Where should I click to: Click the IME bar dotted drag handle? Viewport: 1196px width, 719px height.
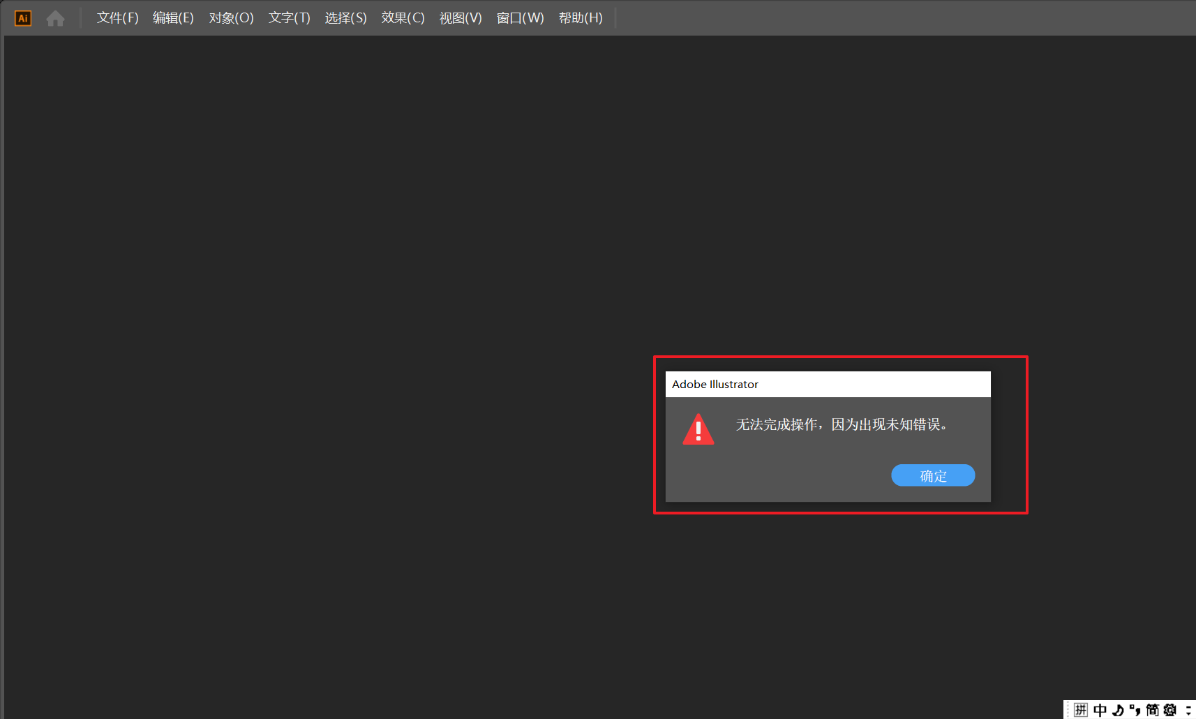(x=1068, y=710)
